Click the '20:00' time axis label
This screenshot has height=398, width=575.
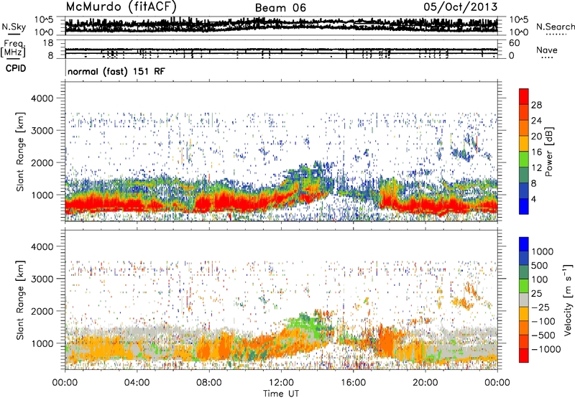coord(425,383)
